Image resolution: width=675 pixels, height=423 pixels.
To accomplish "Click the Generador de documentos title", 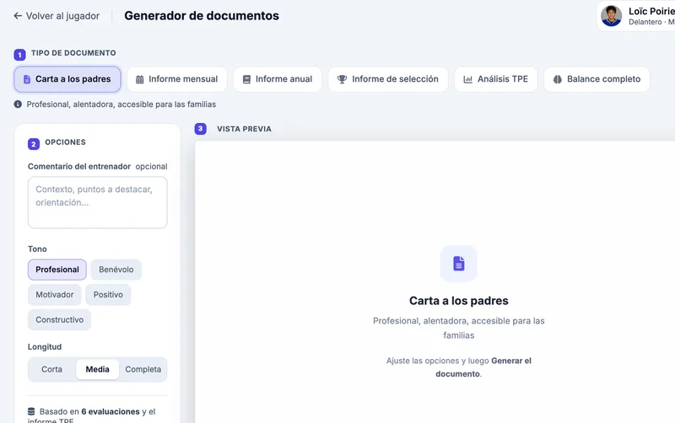I will (202, 16).
